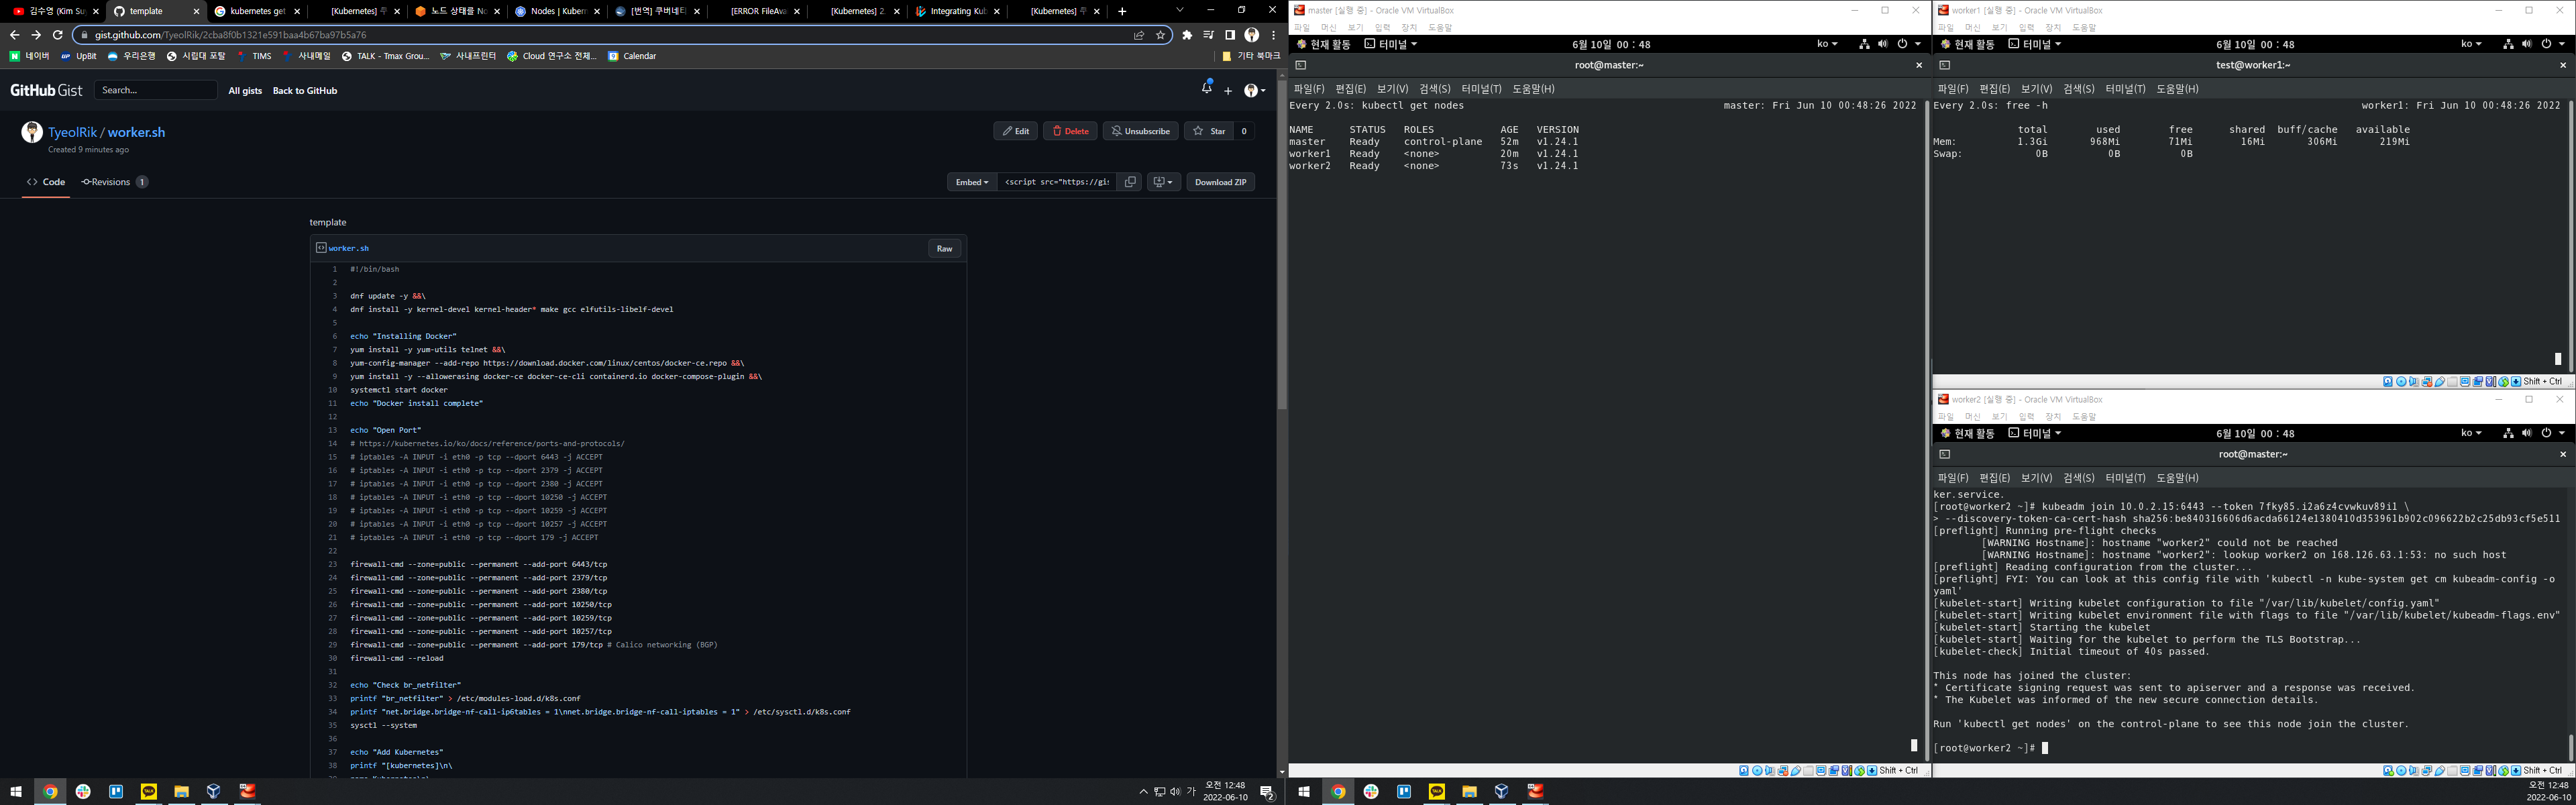Open 터미널(T) menu in master terminal
2576x805 pixels.
[1480, 89]
